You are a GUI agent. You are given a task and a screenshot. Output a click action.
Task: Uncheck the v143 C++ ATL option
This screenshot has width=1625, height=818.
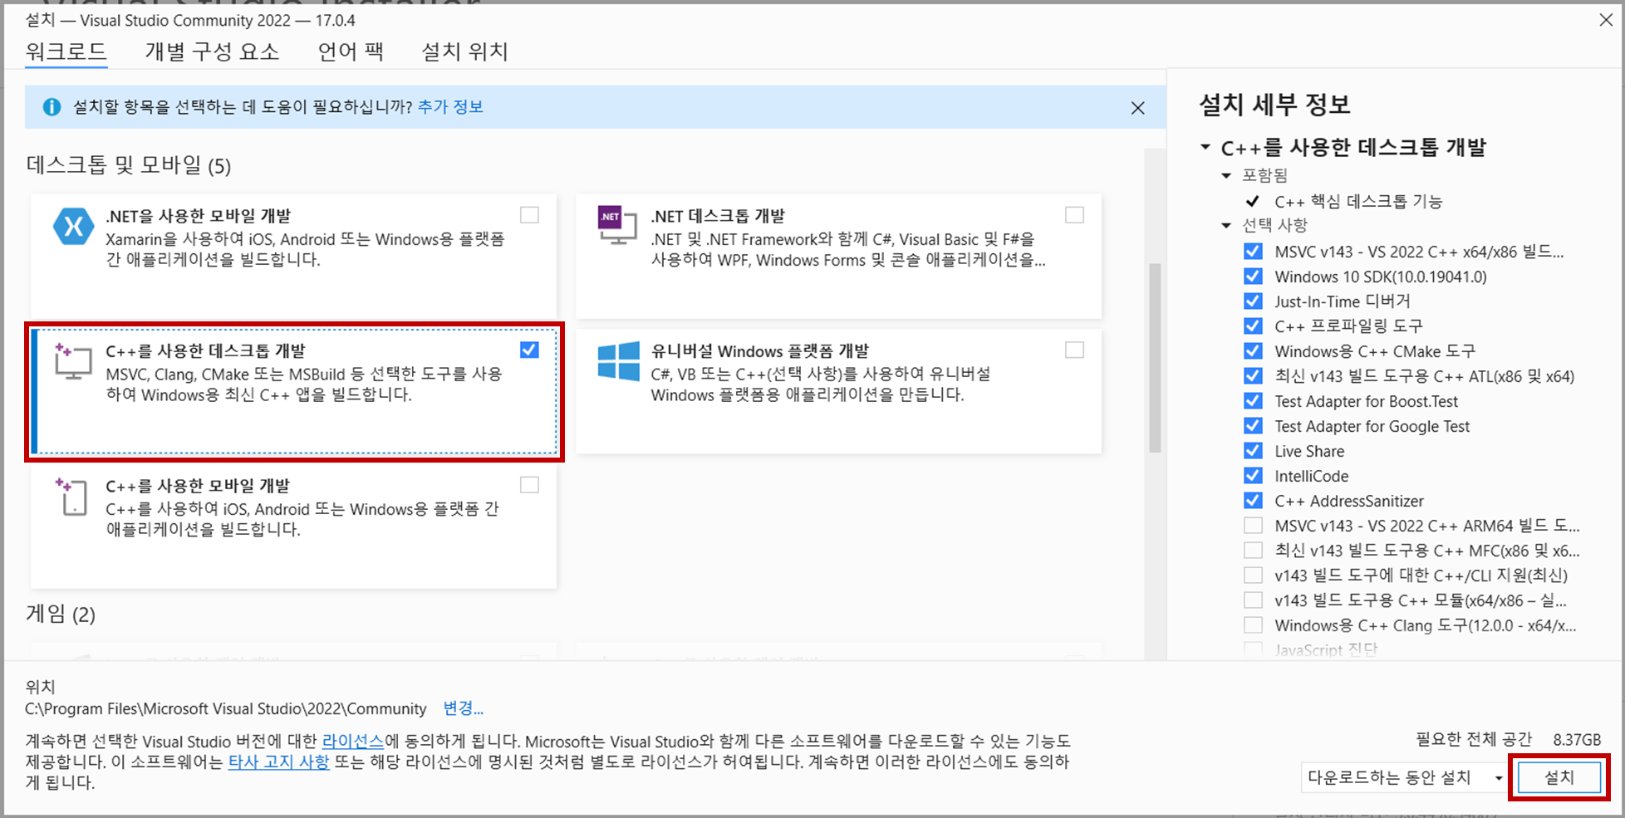tap(1253, 375)
